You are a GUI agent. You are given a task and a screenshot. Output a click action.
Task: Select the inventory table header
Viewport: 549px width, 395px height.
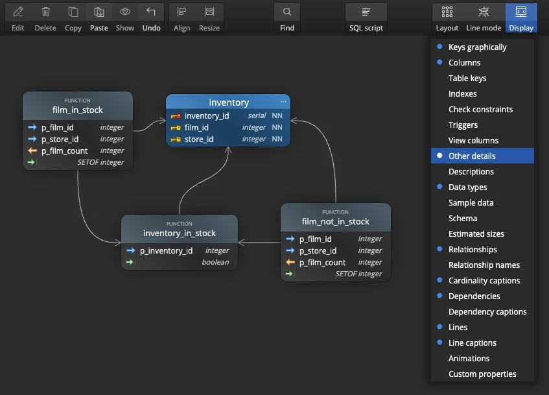(x=228, y=102)
